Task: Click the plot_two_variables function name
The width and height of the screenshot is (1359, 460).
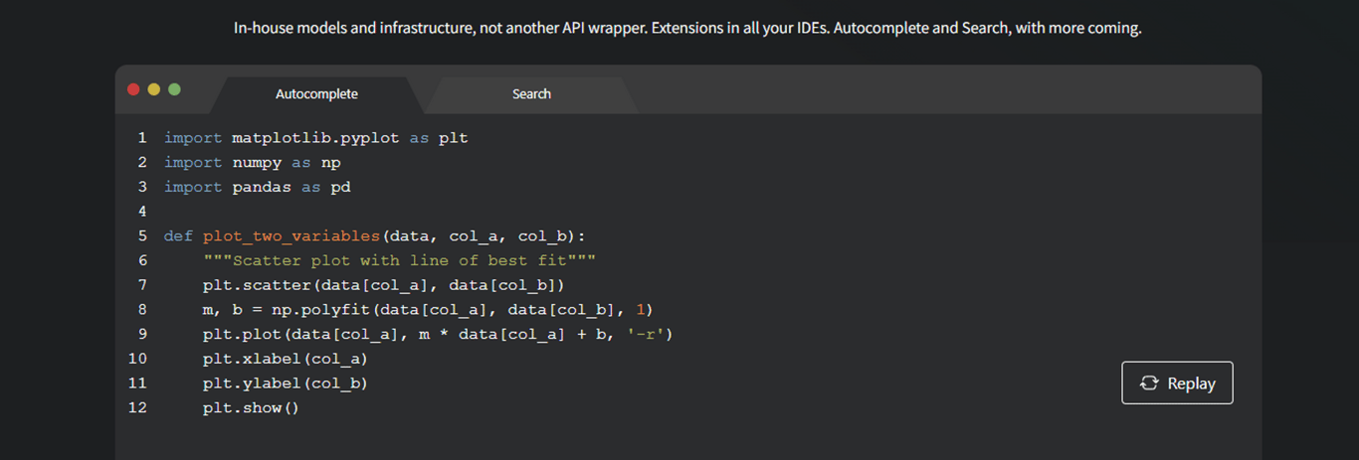Action: coord(291,236)
